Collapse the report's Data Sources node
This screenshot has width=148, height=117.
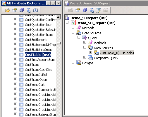tap(73, 32)
